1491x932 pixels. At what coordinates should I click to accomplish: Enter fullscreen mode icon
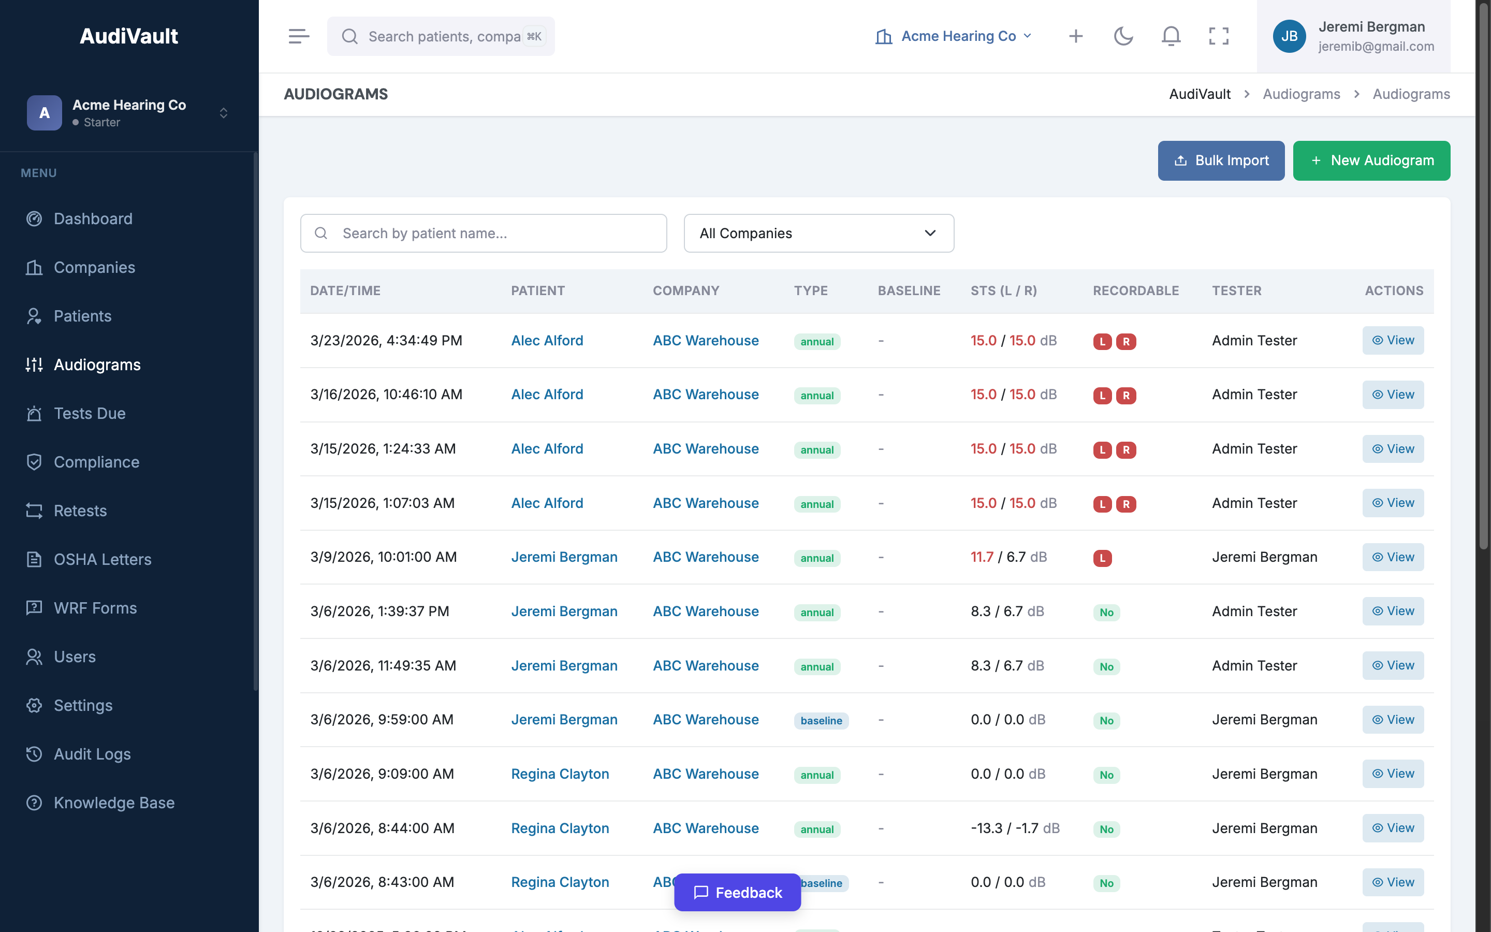click(x=1218, y=36)
